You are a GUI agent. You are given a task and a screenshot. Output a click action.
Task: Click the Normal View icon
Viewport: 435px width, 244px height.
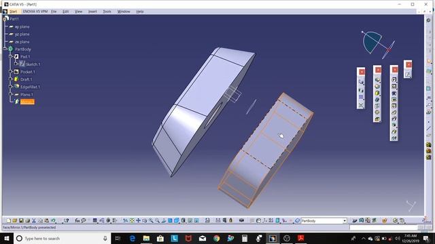coord(164,220)
